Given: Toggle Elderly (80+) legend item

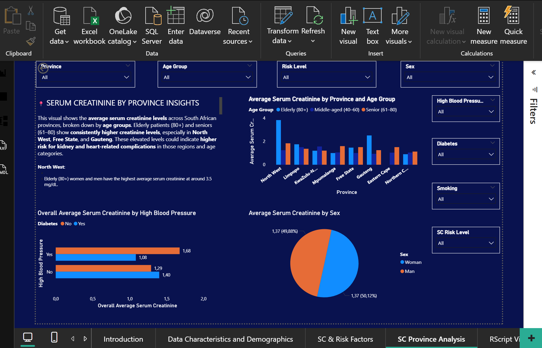Looking at the screenshot, I should tap(292, 110).
